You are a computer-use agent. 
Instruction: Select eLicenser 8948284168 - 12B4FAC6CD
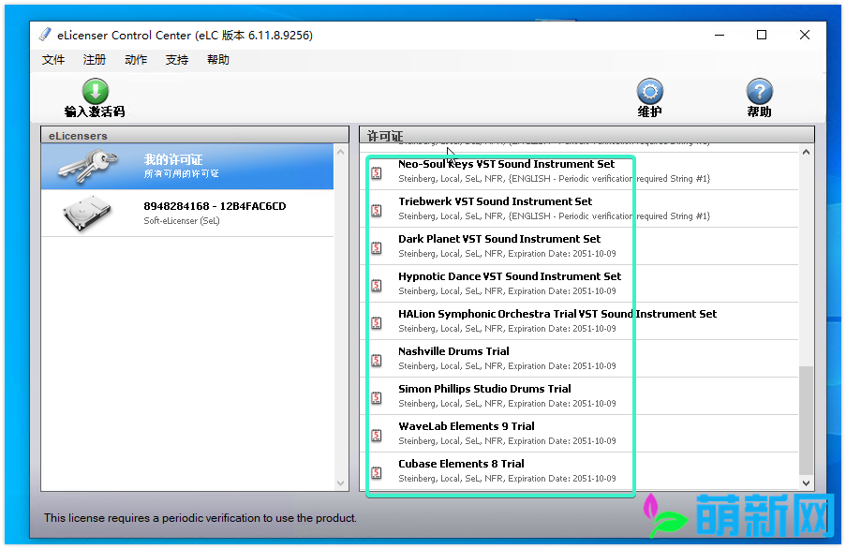click(x=187, y=213)
